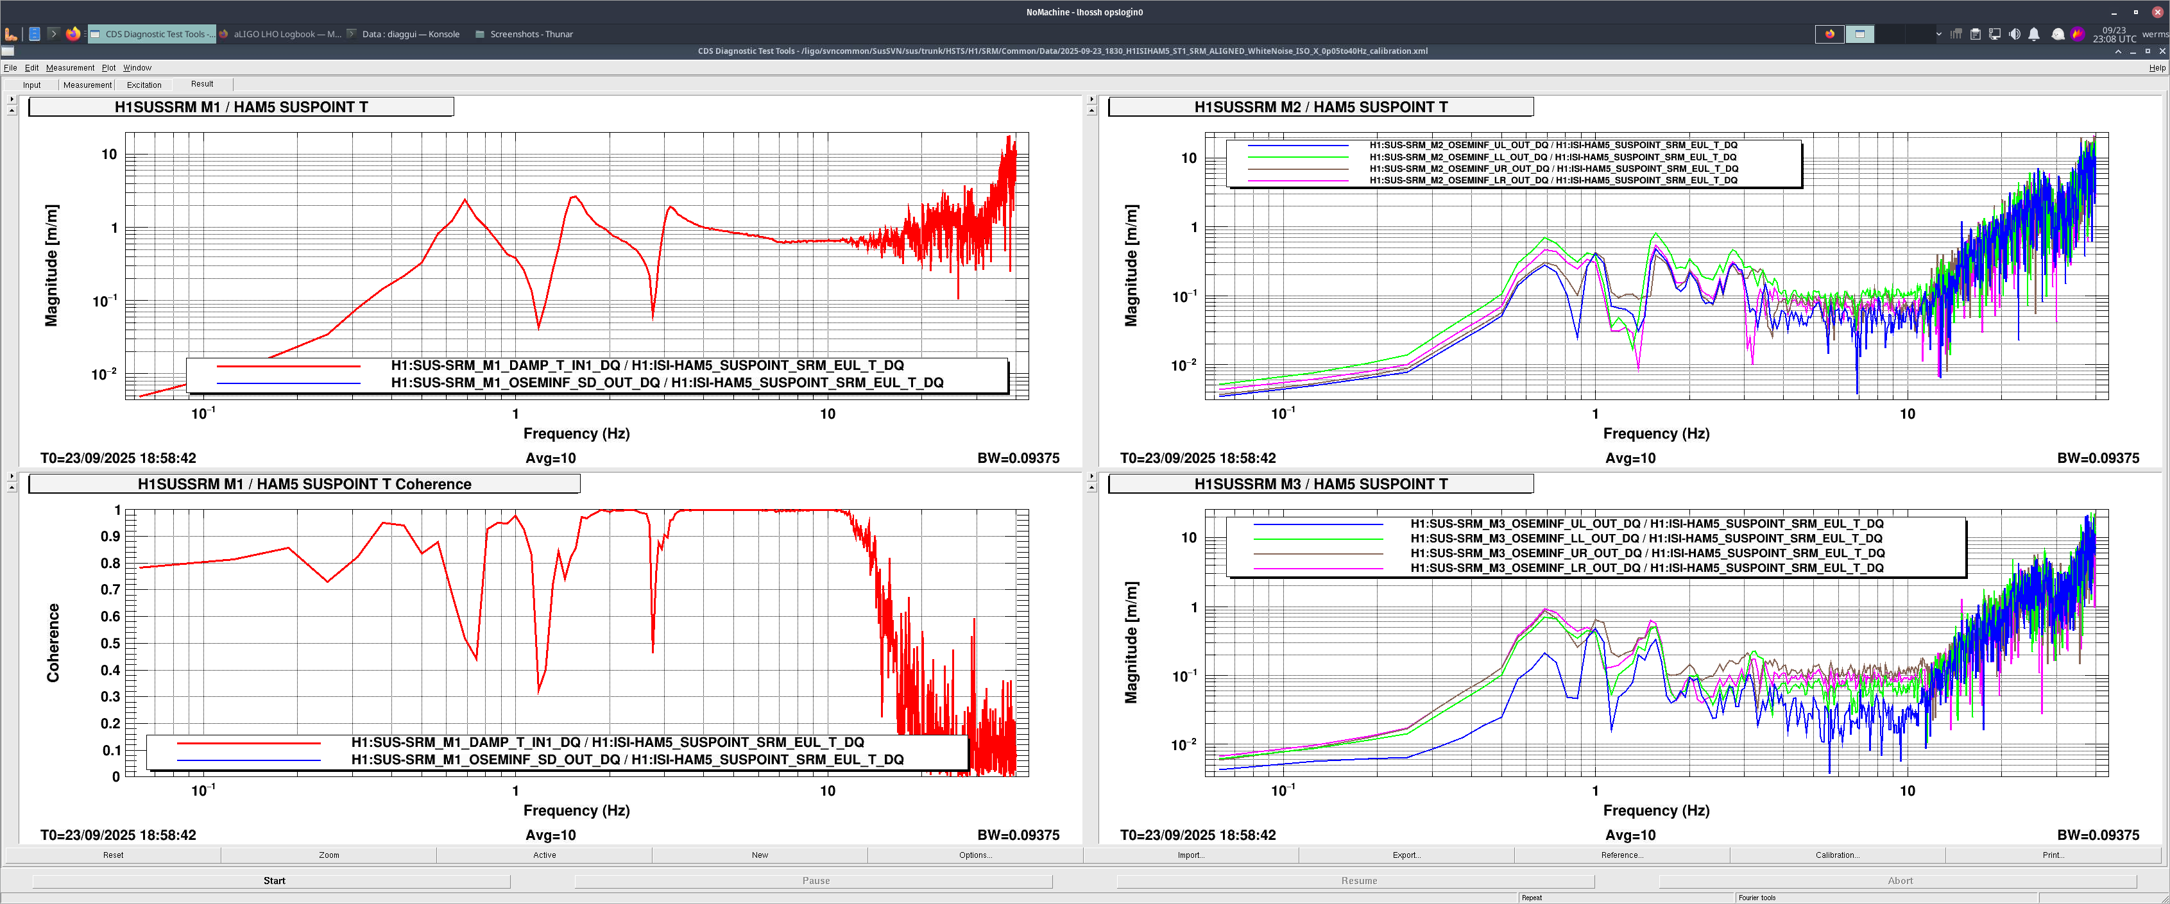Switch to aLIGO LHO Logbook taskbar window
Viewport: 2170px width, 904px height.
pyautogui.click(x=280, y=34)
